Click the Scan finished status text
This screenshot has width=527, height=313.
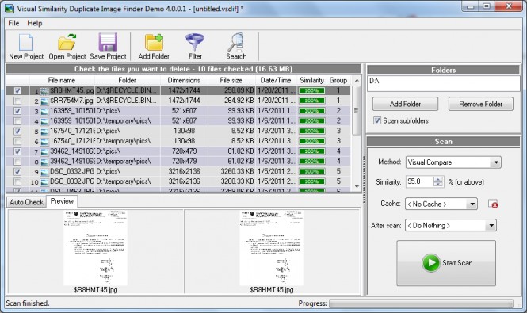[x=28, y=303]
